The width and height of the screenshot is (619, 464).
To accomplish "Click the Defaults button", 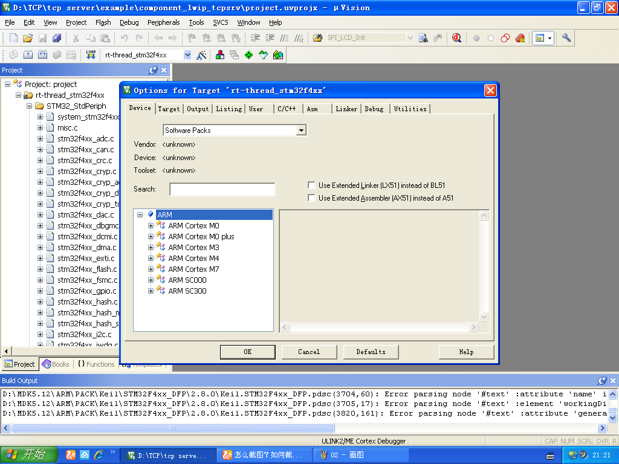I will (371, 352).
